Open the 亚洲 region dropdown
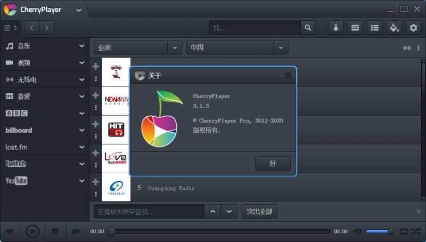 point(138,48)
